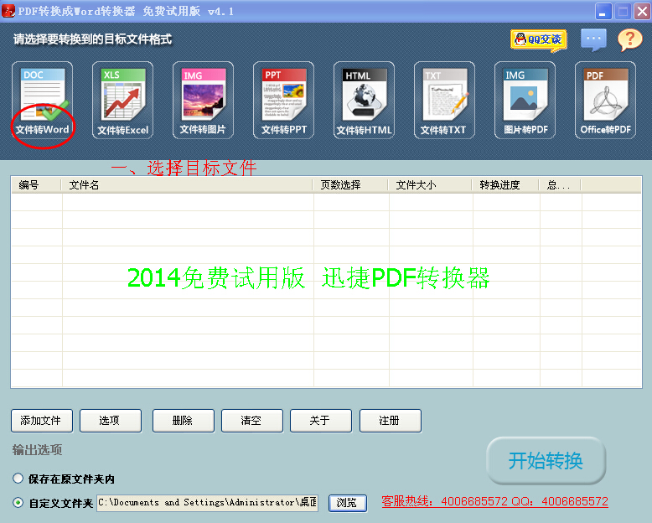652x523 pixels.
Task: Open the orange question mark help icon
Action: (x=629, y=40)
